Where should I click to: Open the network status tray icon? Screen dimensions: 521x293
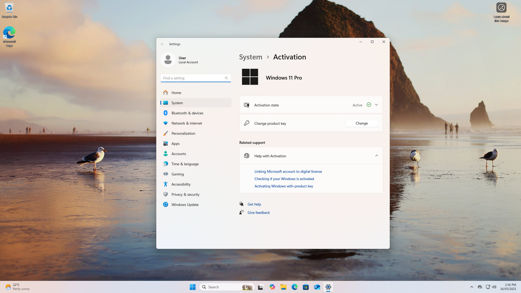(488, 287)
